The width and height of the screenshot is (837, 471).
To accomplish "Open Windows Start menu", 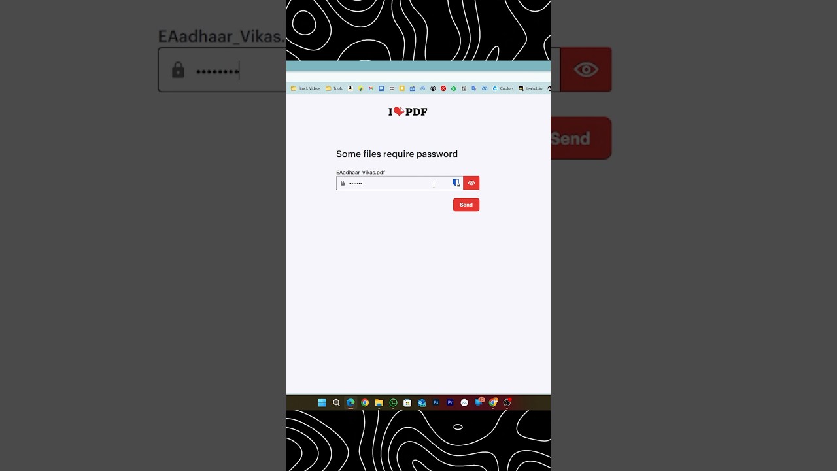I will pos(322,403).
